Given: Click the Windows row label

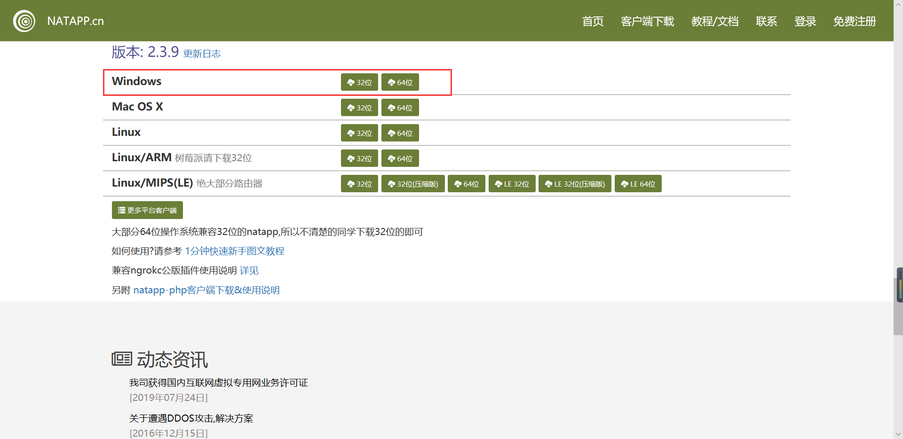Looking at the screenshot, I should pos(136,81).
